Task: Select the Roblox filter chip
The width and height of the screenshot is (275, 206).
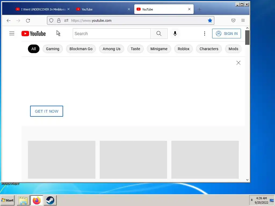Action: (x=183, y=49)
